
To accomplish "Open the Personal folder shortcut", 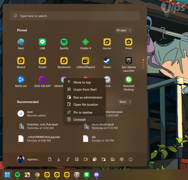I will pyautogui.click(x=104, y=159).
